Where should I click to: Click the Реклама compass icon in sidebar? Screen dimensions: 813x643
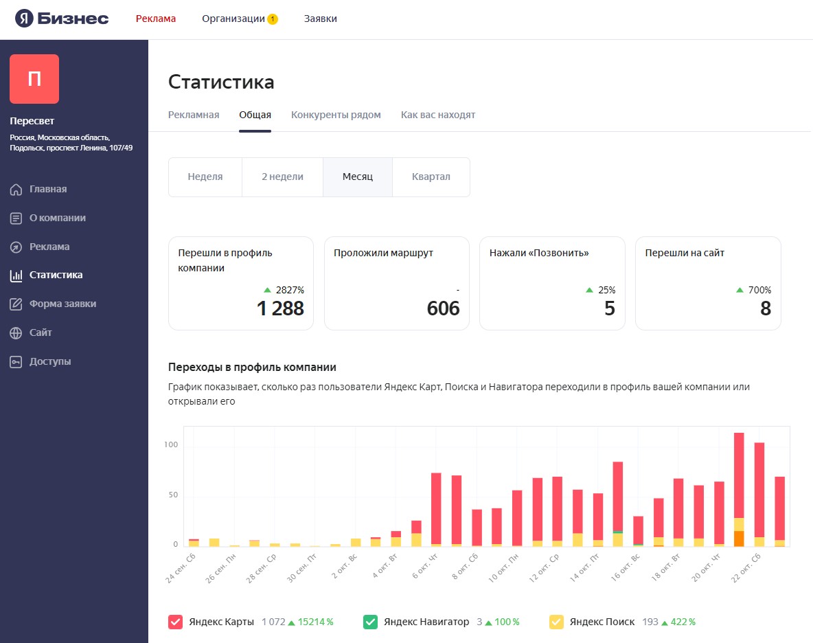pos(16,247)
